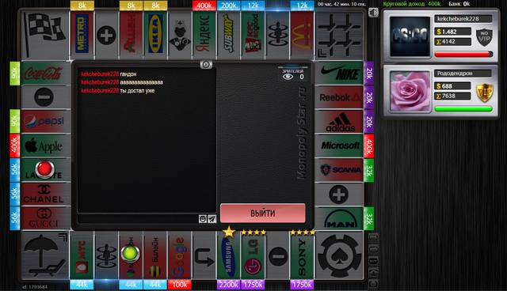Click the green timer bar of Рододендрон
Image resolution: width=507 pixels, height=291 pixels.
(463, 109)
